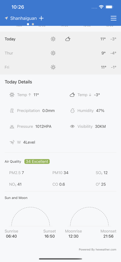Select the first page indicator dot
The image size is (121, 262).
coord(28,24)
